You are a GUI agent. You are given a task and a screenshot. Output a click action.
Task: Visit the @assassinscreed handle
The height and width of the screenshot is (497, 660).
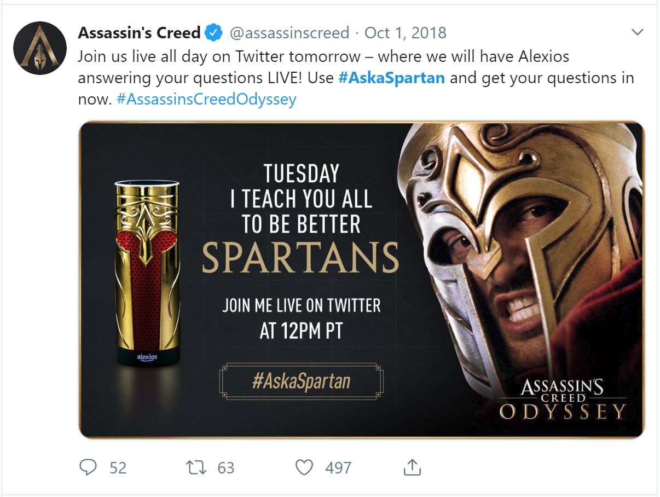[x=289, y=33]
